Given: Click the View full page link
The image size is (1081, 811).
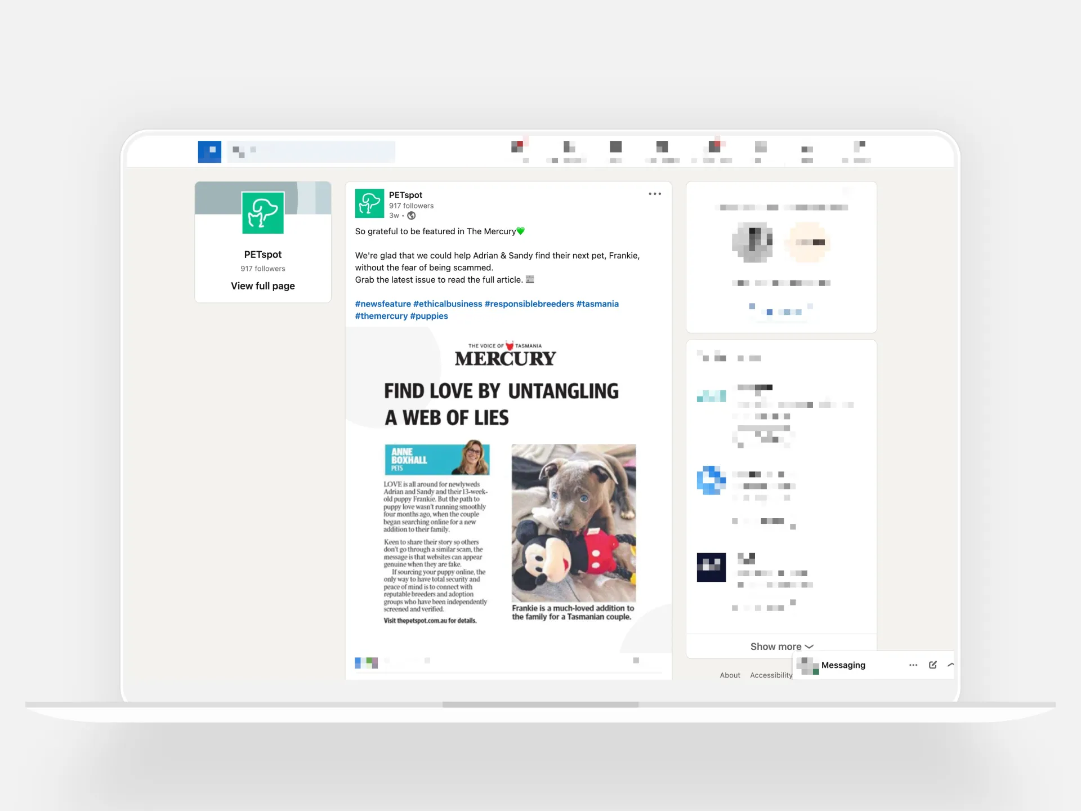Looking at the screenshot, I should (262, 286).
